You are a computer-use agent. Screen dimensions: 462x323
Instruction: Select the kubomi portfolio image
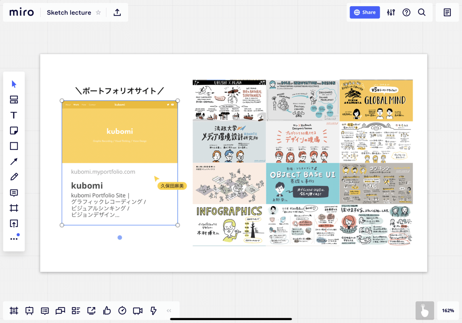click(119, 162)
